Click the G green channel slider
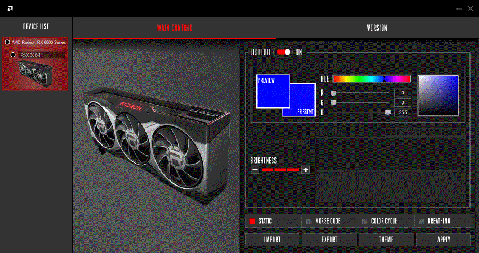The width and height of the screenshot is (479, 253). [x=361, y=102]
